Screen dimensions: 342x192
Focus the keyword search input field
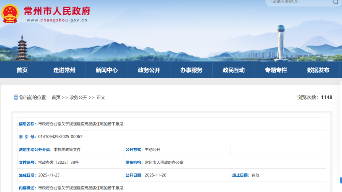coord(299,2)
